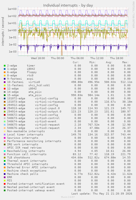This screenshot has height=200, width=136.
Task: Click the Max: column header
Action: [x=125, y=62]
